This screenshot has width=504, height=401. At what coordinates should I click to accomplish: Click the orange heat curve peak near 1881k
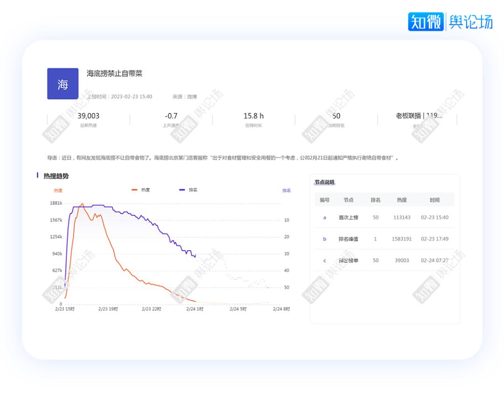click(82, 204)
